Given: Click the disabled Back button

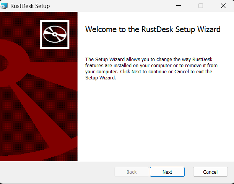Looking at the screenshot, I should pos(132,172).
